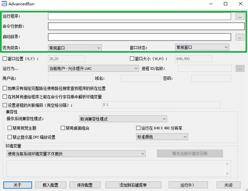Click browse button next to 进程 ID/名称

[240, 69]
